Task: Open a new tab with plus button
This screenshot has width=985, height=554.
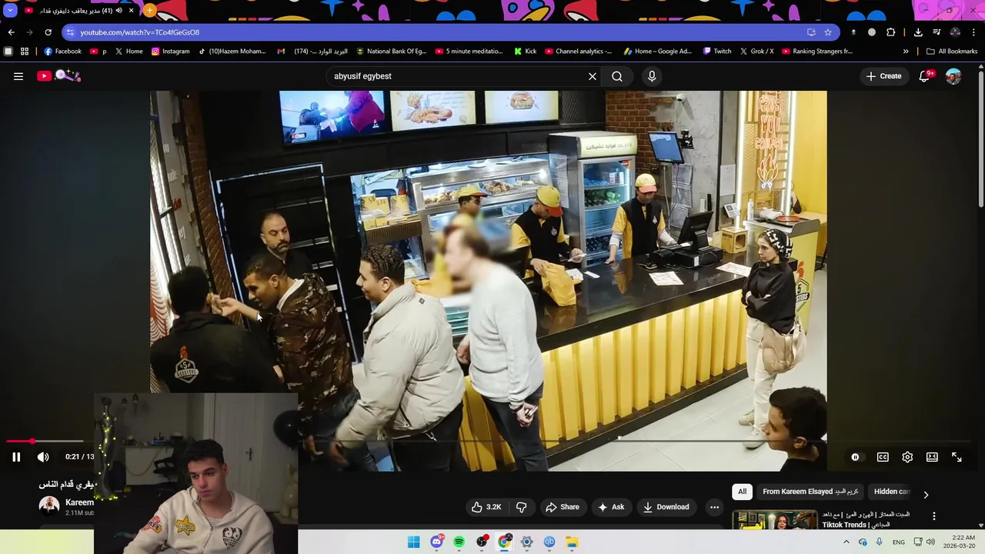Action: (149, 11)
